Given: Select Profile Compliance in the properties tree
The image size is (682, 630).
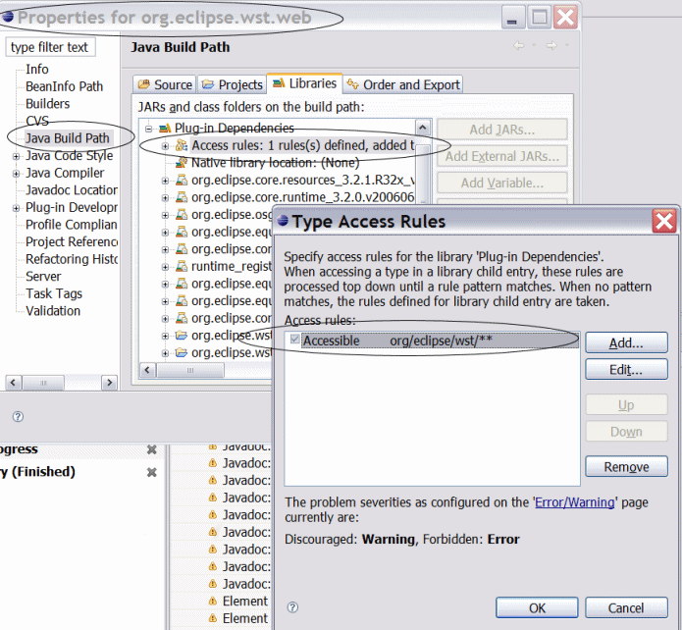Looking at the screenshot, I should pyautogui.click(x=72, y=225).
